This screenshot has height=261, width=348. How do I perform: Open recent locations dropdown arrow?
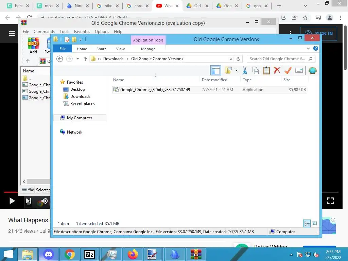pos(77,59)
